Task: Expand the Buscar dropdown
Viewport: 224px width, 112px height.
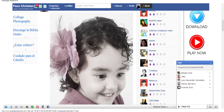Action: (118, 6)
